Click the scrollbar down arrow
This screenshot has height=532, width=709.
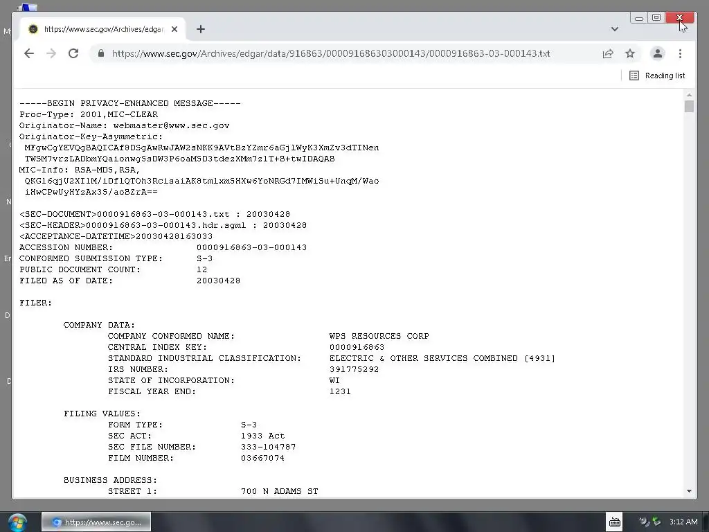click(689, 491)
